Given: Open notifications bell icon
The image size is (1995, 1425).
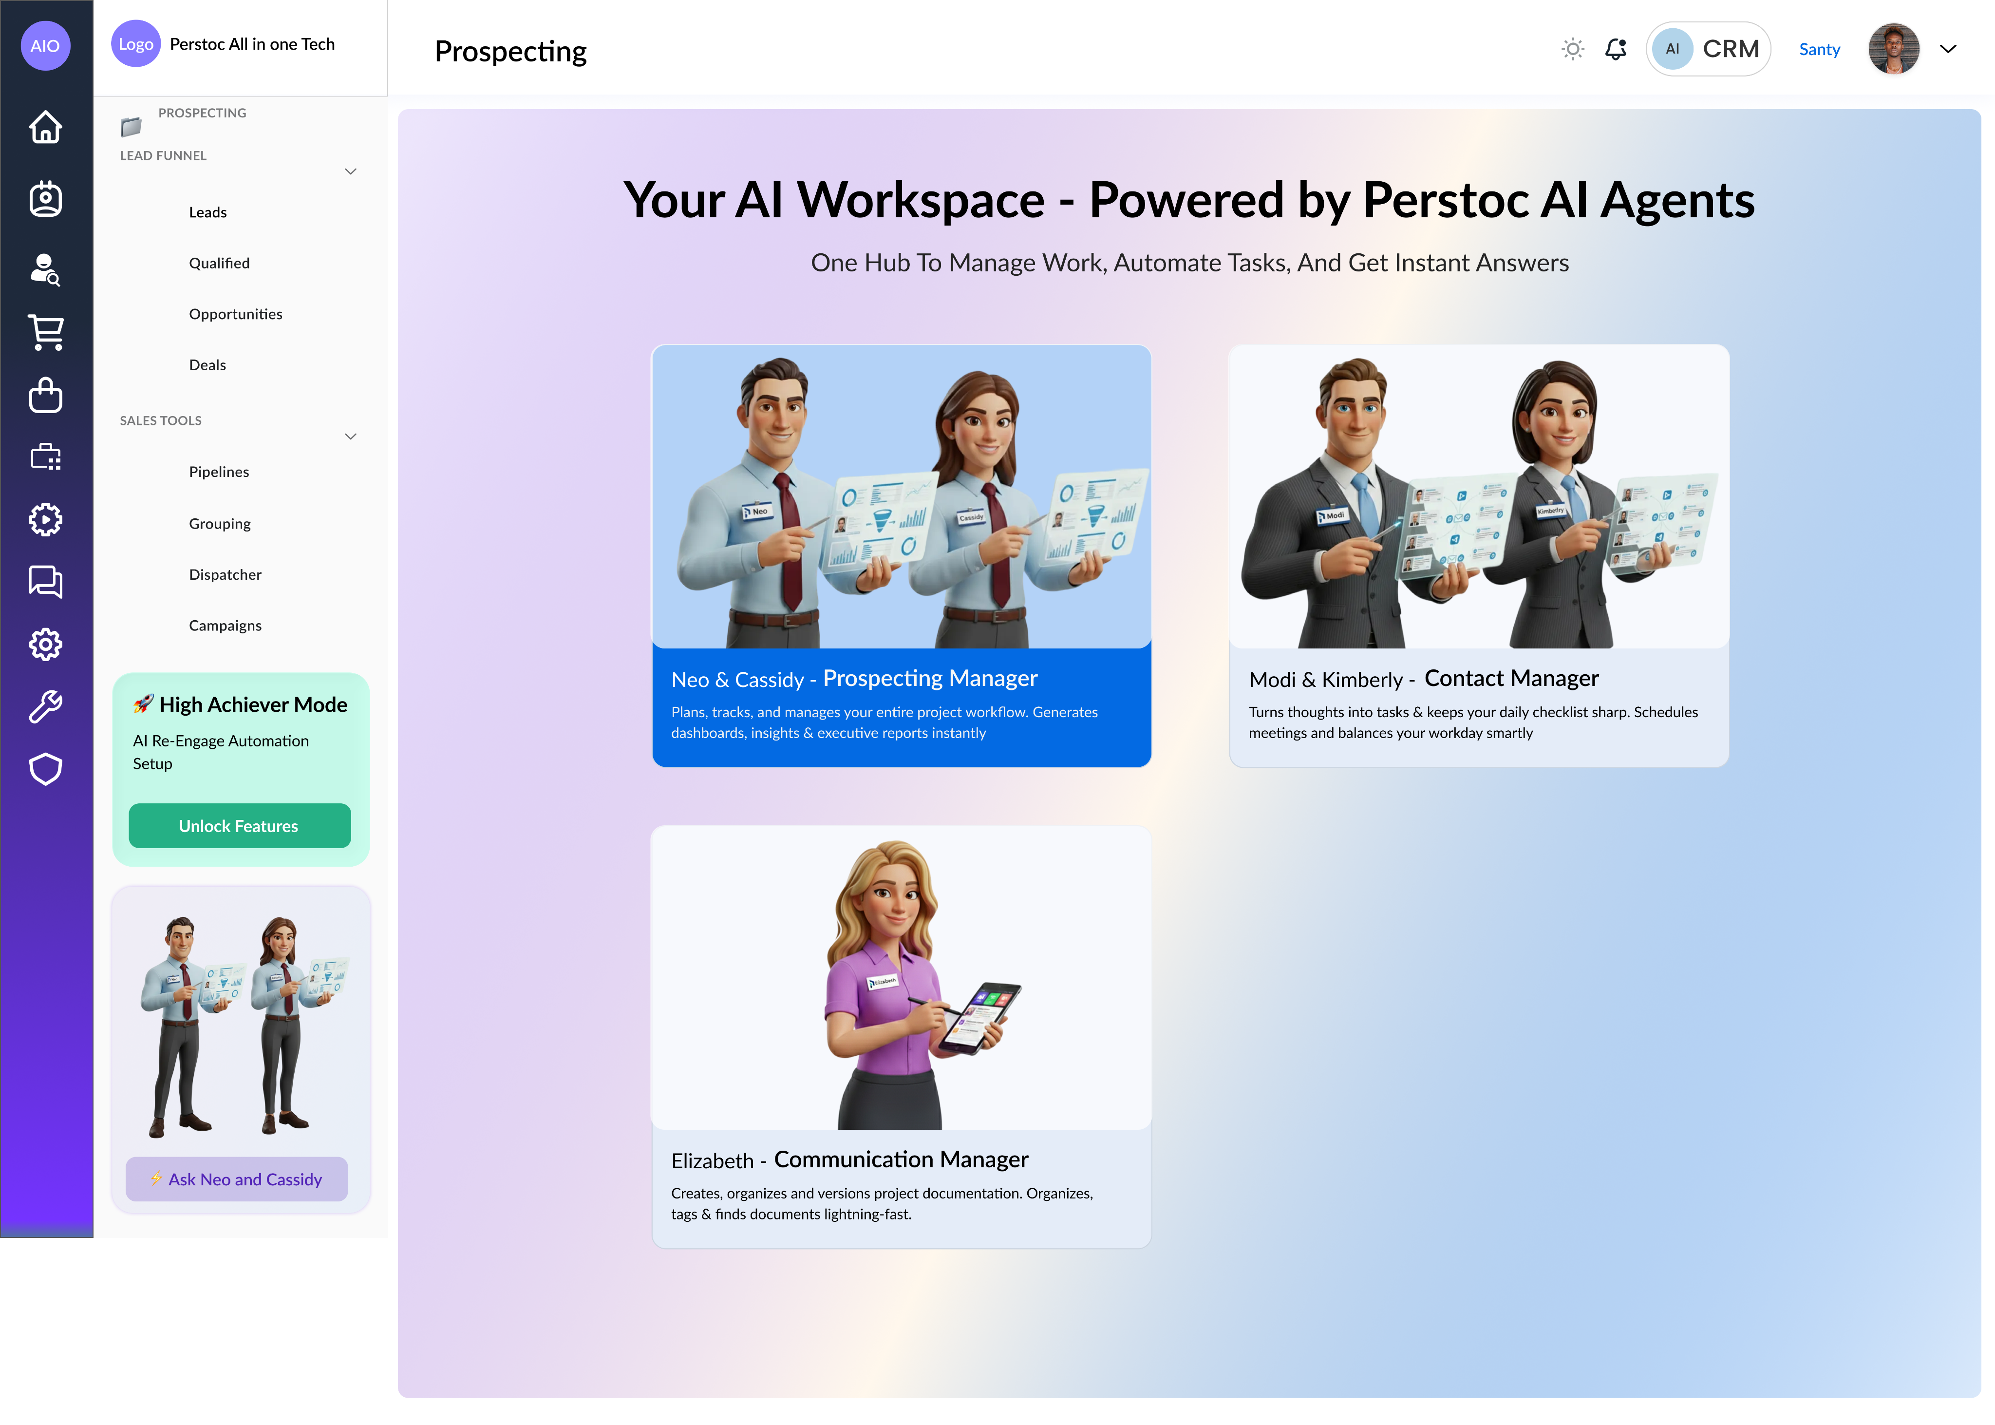Looking at the screenshot, I should click(1616, 49).
